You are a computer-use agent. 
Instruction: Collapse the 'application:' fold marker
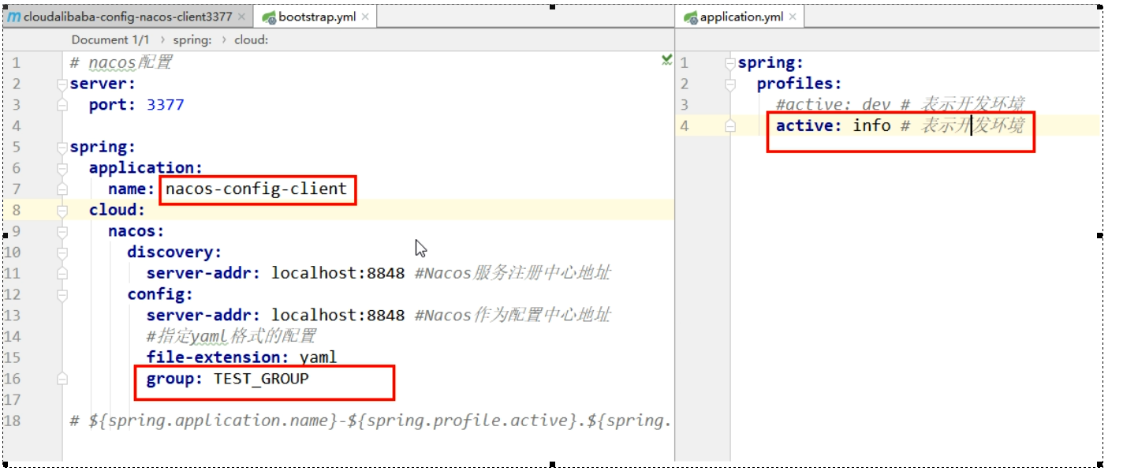(62, 168)
